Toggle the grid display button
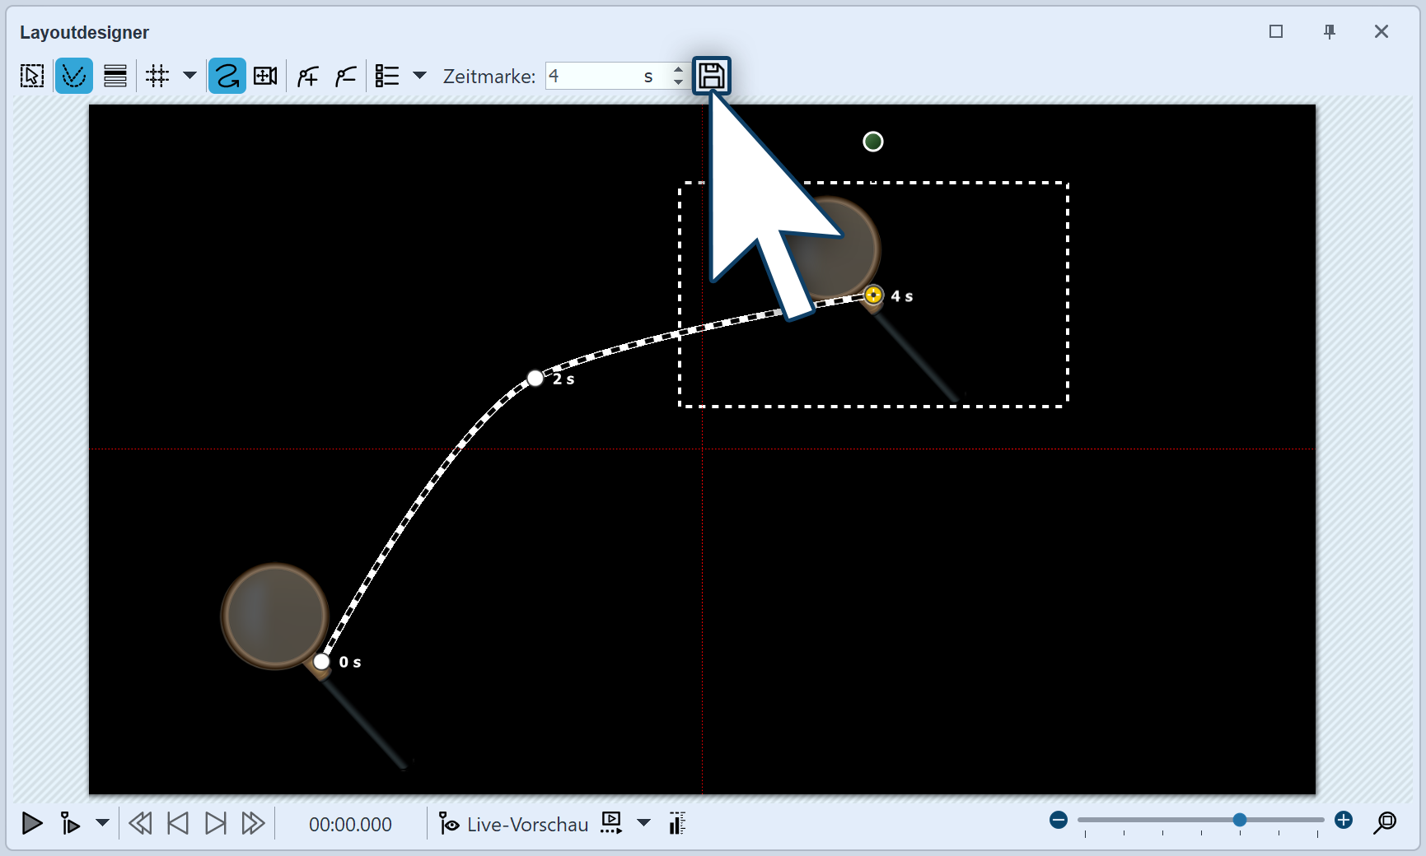 [157, 77]
